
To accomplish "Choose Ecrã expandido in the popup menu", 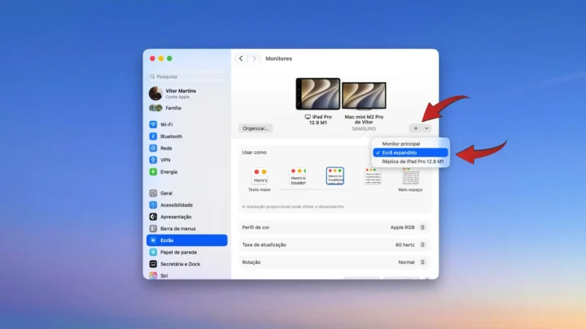I will point(410,153).
